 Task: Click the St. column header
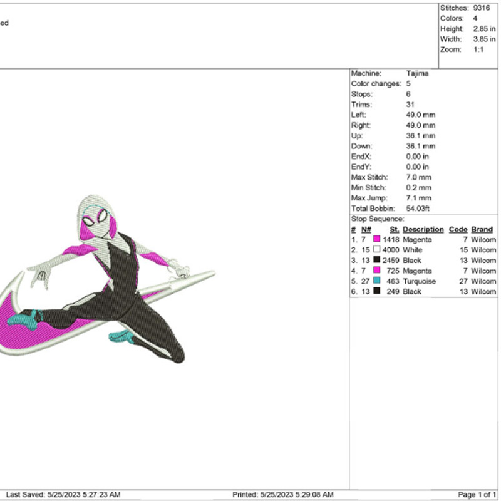[394, 230]
